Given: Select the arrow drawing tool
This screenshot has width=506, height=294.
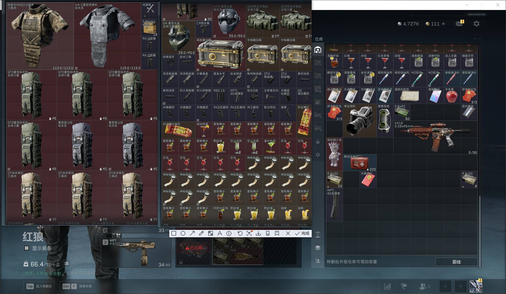Looking at the screenshot, I should coord(192,233).
